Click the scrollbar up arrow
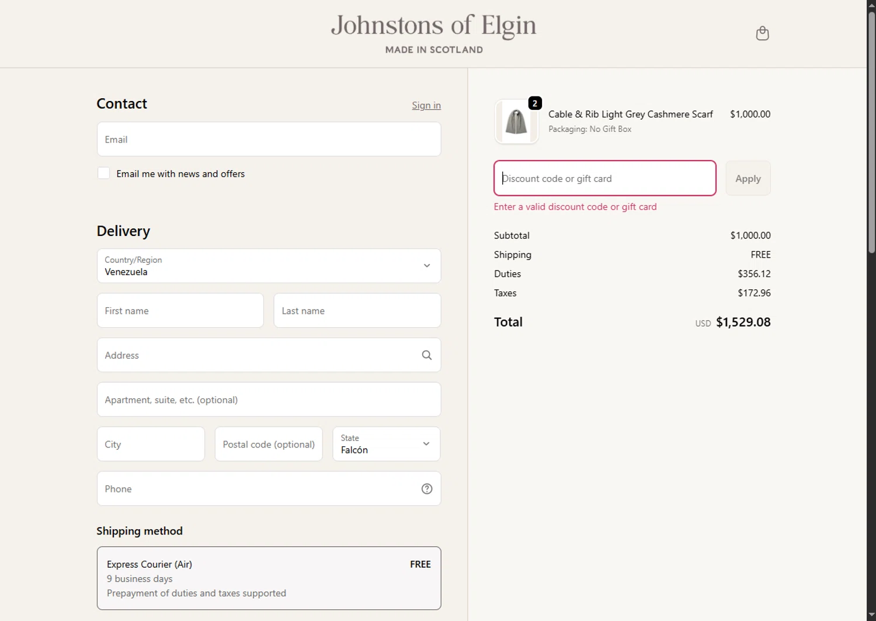This screenshot has width=876, height=621. point(871,5)
